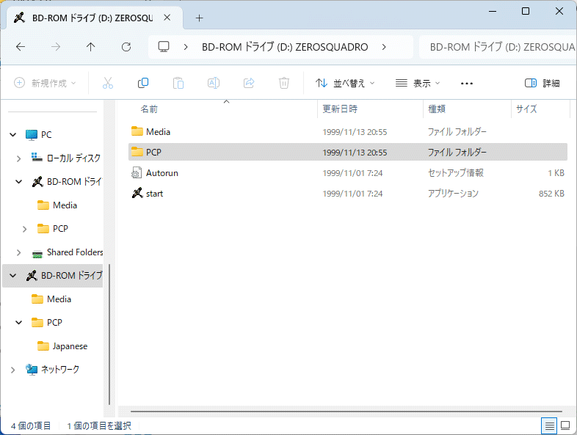
Task: Click the Shared Folders drive icon
Action: tap(37, 253)
